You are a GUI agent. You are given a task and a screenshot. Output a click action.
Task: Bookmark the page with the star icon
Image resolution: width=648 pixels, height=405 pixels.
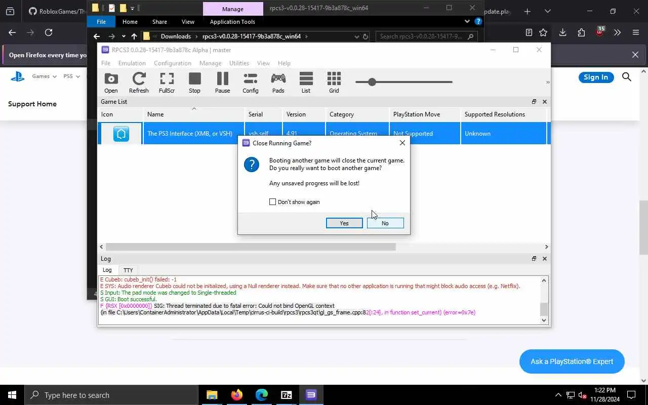pos(543,32)
